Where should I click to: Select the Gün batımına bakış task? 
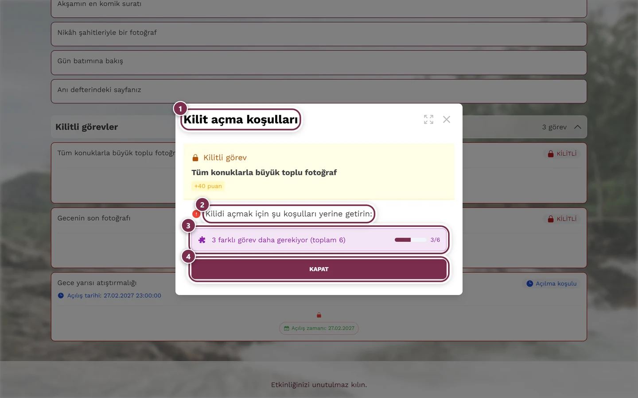(x=319, y=62)
